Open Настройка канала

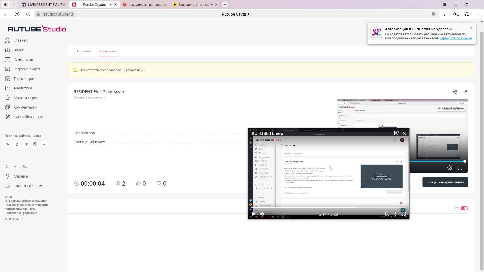click(x=25, y=117)
